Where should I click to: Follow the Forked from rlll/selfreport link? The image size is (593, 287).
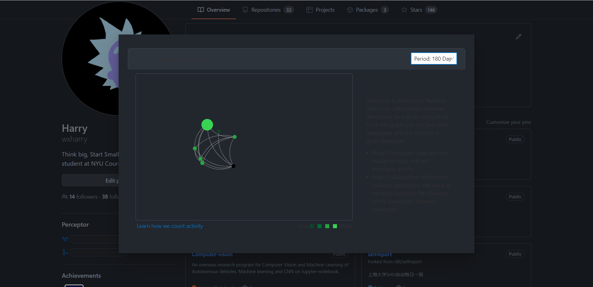click(395, 262)
